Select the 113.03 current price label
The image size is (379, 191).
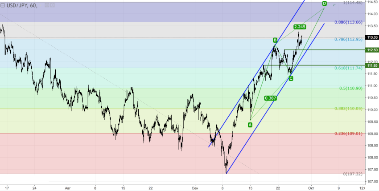pos(371,37)
